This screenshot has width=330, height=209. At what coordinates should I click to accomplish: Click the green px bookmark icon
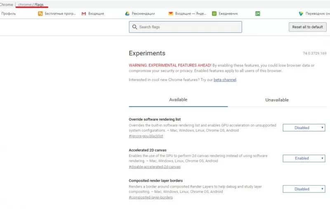point(258,14)
